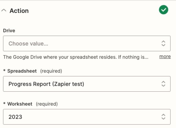
Task: Click the Worksheet field label
Action: tap(20, 104)
